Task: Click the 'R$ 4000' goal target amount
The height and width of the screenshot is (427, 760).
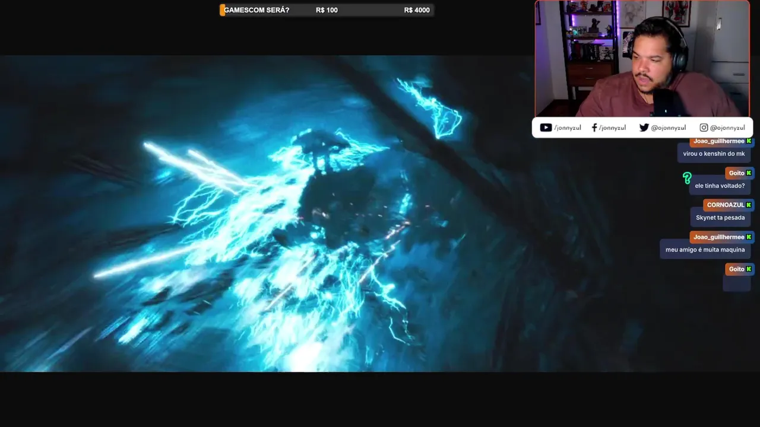Action: pos(417,10)
